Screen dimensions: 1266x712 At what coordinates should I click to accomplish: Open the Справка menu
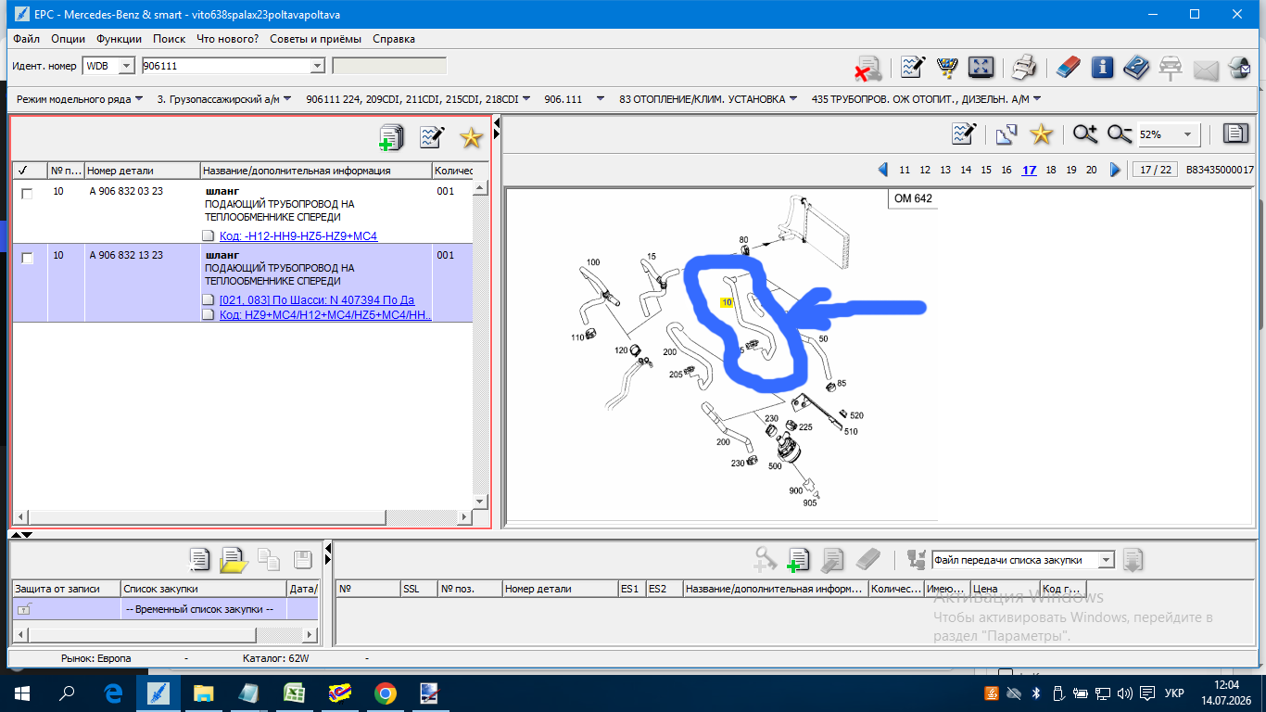pyautogui.click(x=394, y=39)
